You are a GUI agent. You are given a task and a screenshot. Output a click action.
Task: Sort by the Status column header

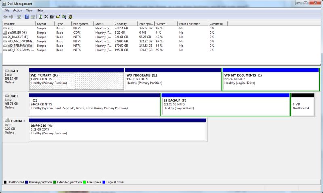[103, 24]
